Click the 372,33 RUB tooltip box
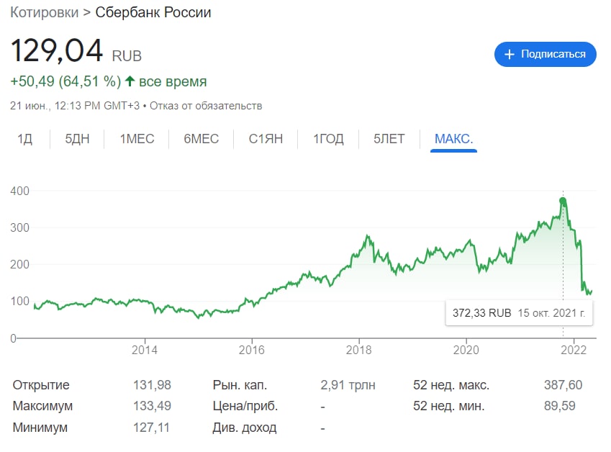Screen dimensions: 611x452 519,313
